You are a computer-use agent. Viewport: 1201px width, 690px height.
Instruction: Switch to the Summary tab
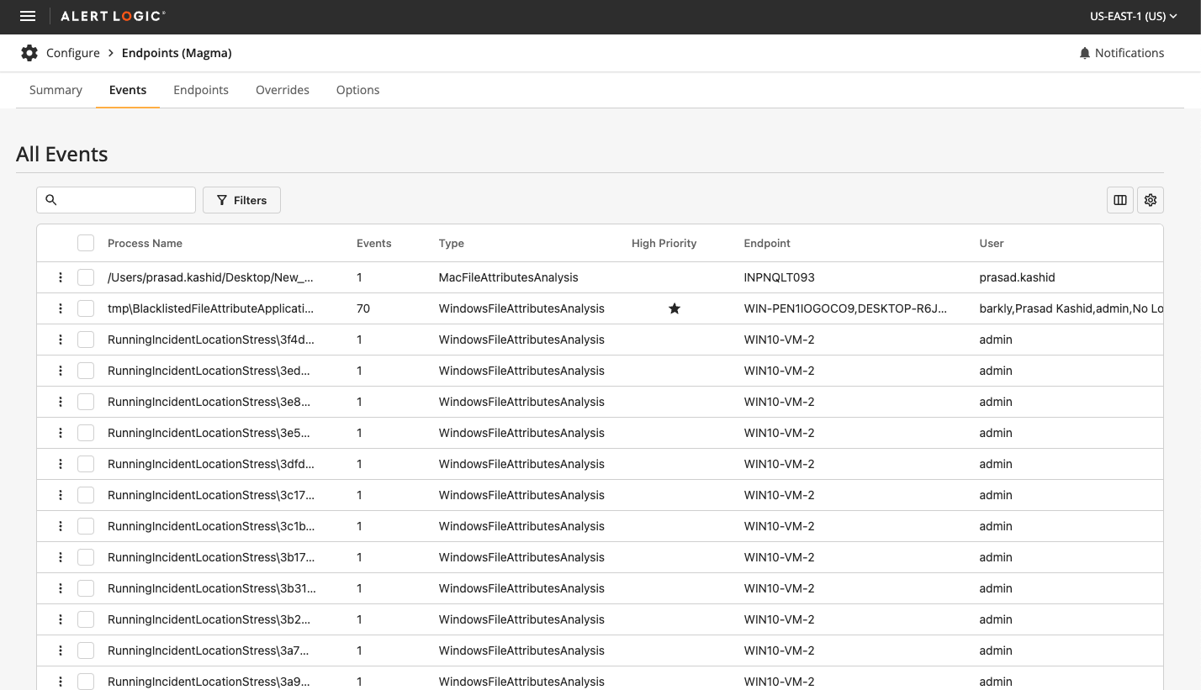click(x=56, y=90)
